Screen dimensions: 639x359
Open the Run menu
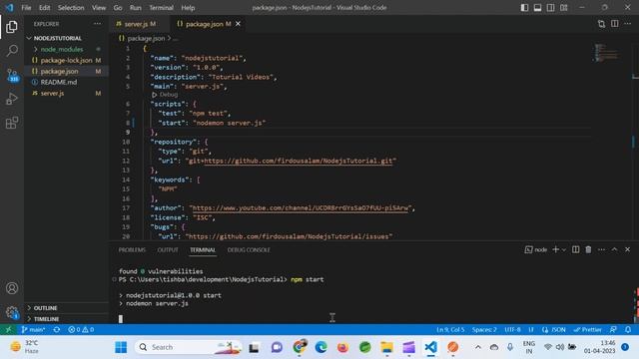click(x=136, y=8)
